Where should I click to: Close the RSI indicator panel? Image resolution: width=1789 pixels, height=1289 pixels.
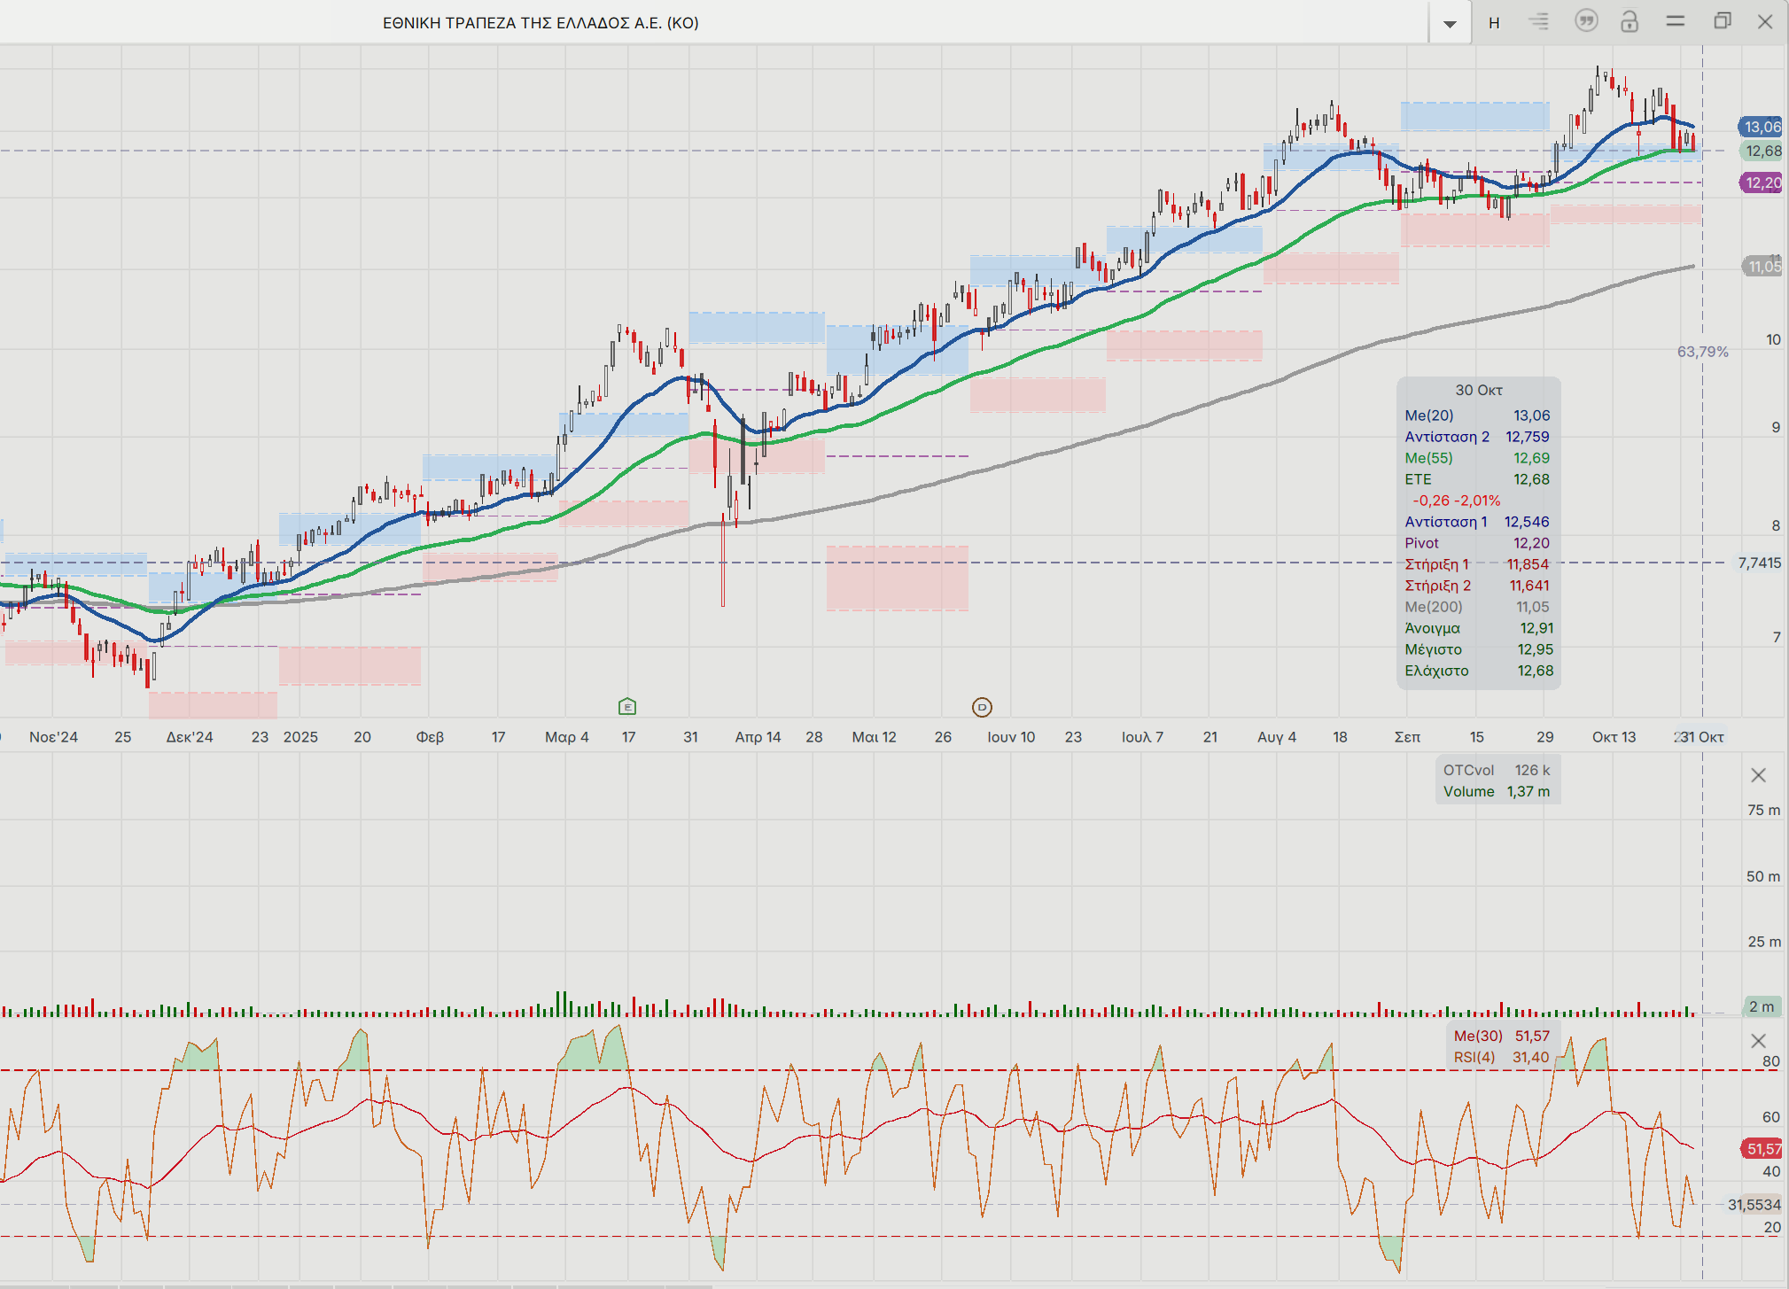pos(1758,1041)
